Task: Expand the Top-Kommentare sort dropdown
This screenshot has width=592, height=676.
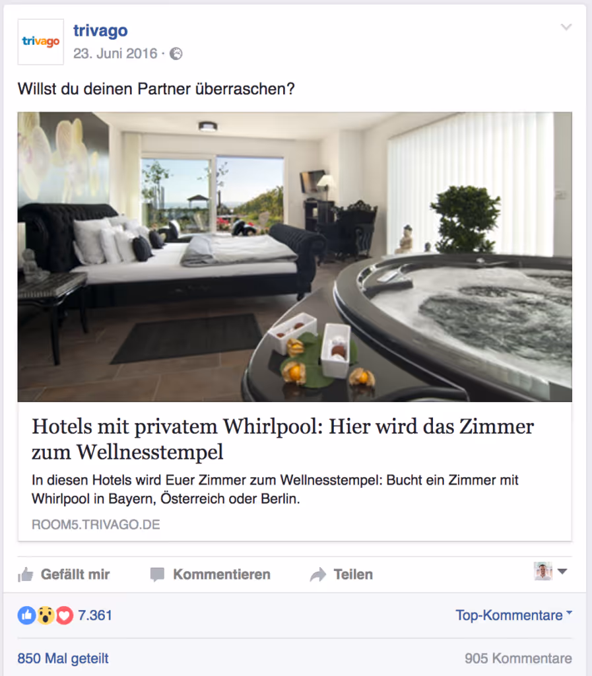Action: [514, 615]
